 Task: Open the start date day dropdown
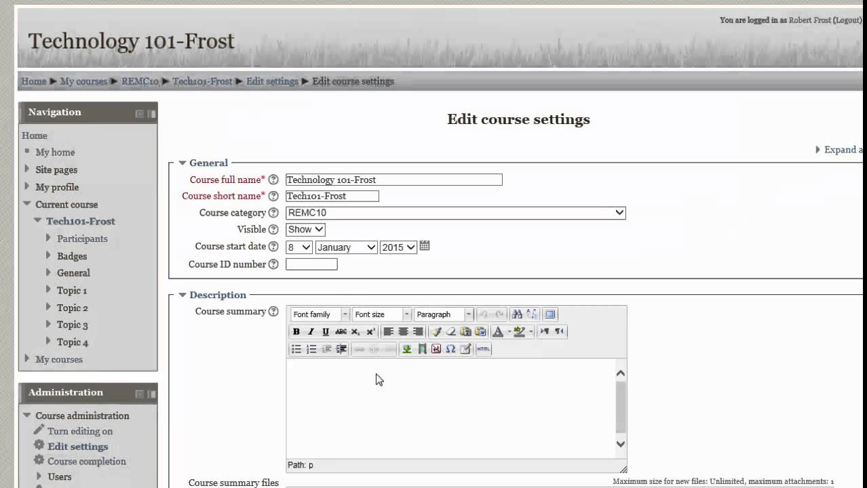(299, 247)
